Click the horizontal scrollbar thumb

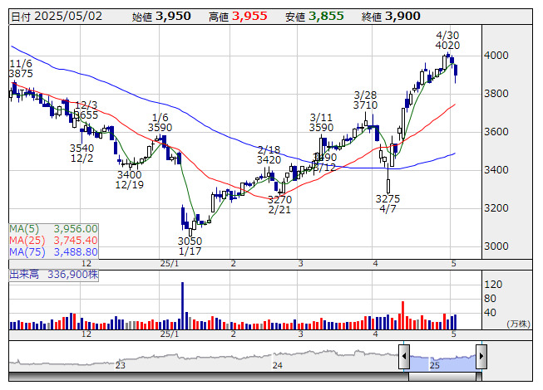[445, 377]
